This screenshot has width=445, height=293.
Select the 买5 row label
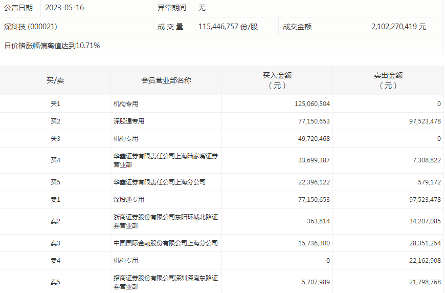(55, 182)
